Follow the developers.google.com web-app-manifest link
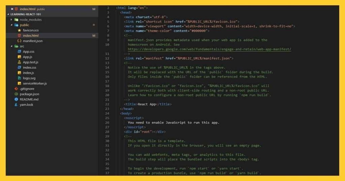Image resolution: width=345 pixels, height=181 pixels. [209, 49]
